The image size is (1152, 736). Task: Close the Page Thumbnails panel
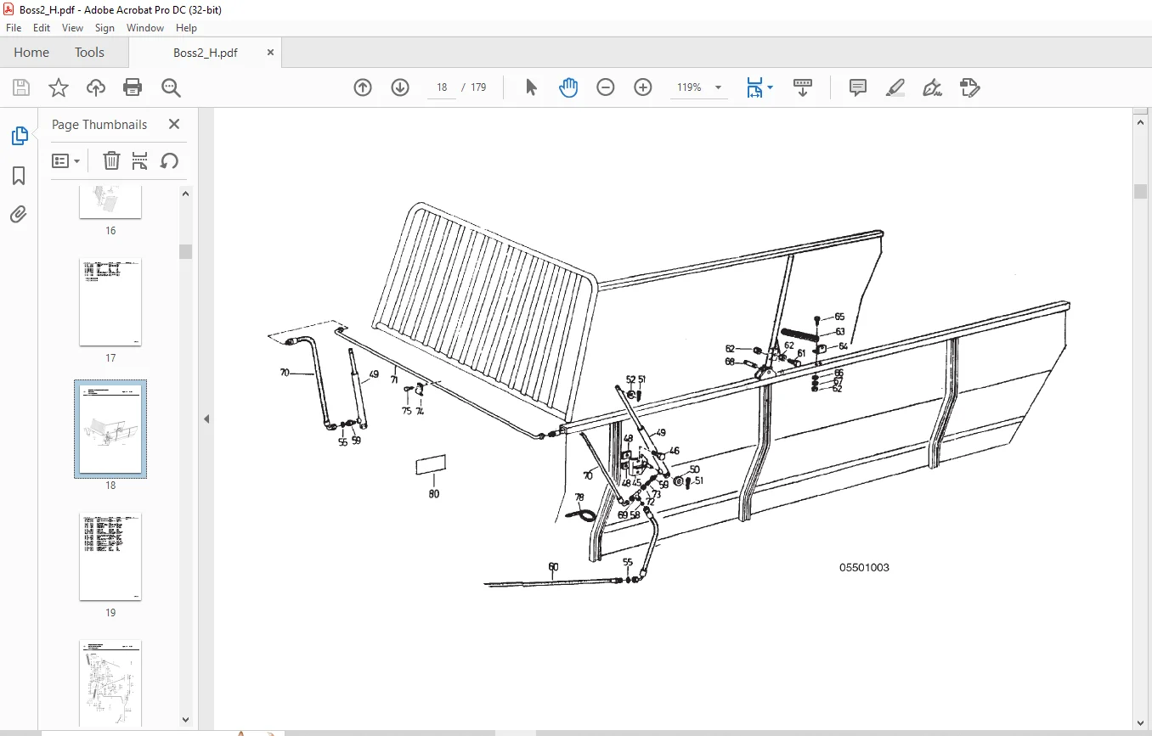click(x=174, y=124)
